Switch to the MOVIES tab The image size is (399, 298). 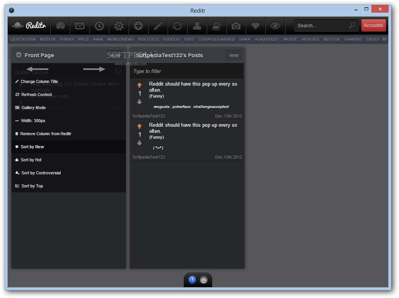coord(310,39)
